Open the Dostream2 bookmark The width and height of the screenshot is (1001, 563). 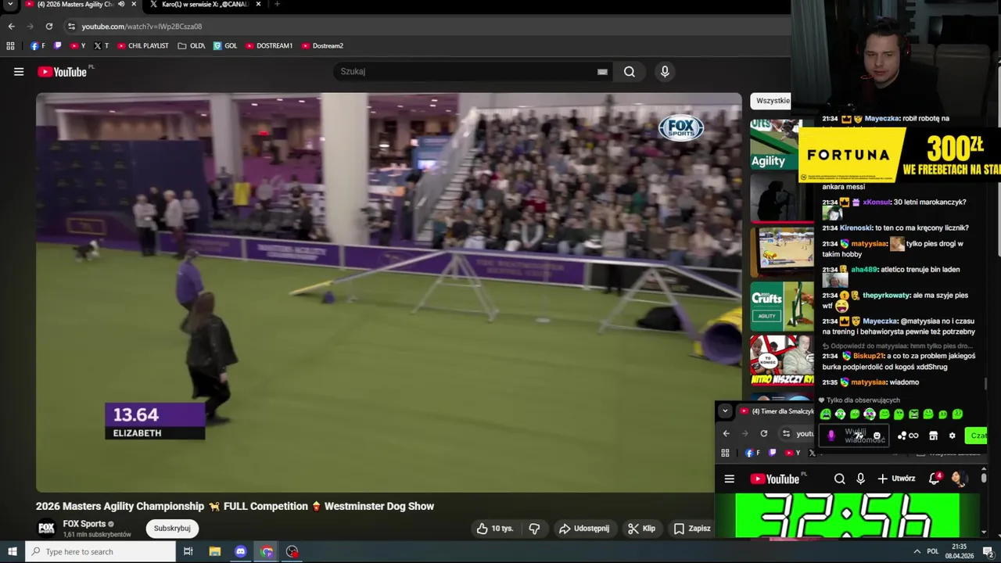point(322,46)
